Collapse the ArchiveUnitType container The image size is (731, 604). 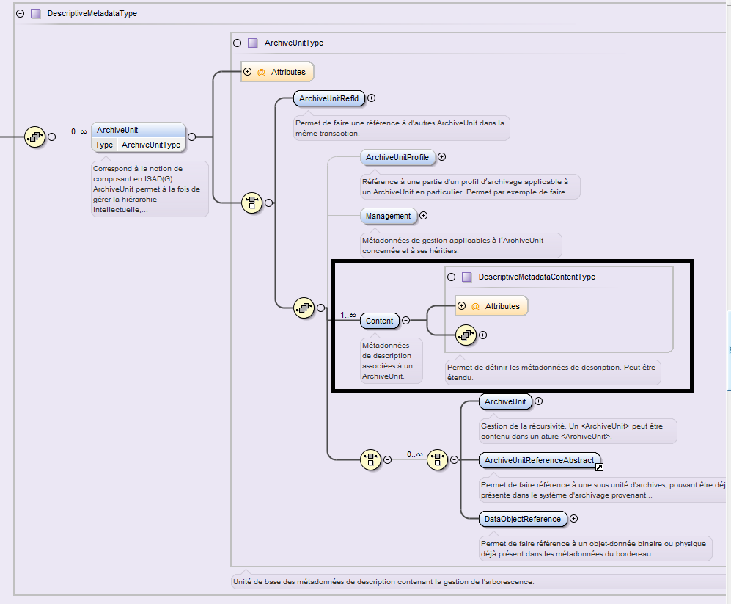[x=237, y=43]
